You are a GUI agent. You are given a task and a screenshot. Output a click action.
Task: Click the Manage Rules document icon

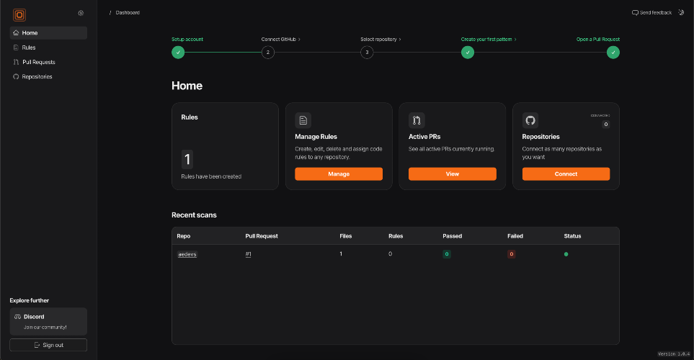[303, 120]
